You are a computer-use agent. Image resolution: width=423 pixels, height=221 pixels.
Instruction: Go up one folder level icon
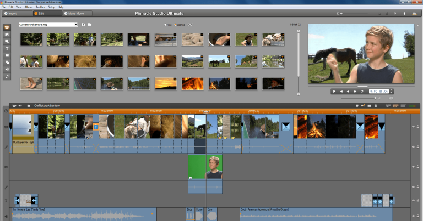pyautogui.click(x=83, y=25)
